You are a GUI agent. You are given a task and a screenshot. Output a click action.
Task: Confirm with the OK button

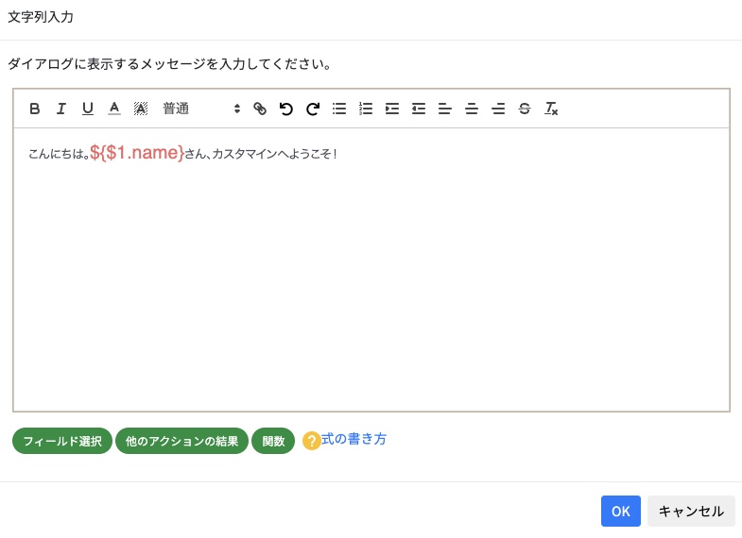(x=621, y=511)
